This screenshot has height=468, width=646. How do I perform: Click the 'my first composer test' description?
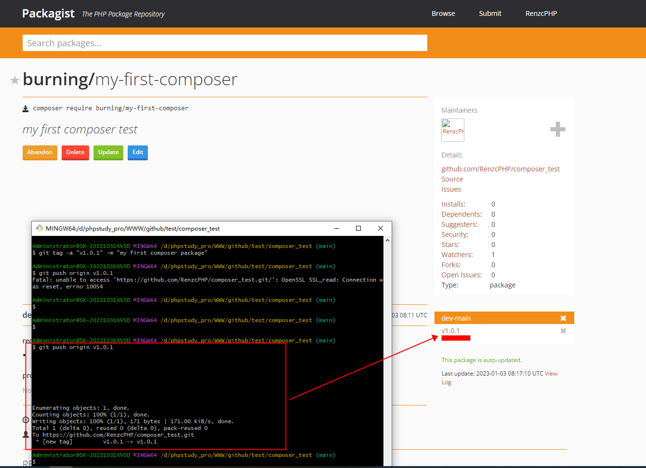click(80, 130)
